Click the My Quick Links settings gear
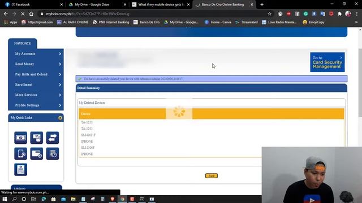Image resolution: width=362 pixels, height=203 pixels. (60, 118)
